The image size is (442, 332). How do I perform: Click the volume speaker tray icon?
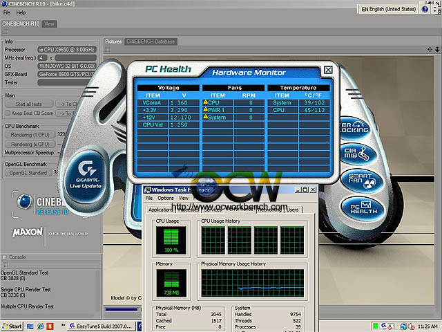coord(411,326)
